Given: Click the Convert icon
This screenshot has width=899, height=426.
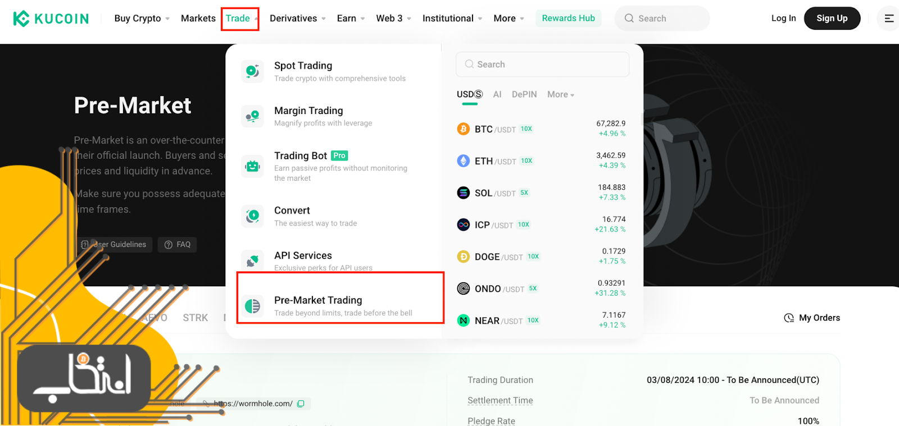Looking at the screenshot, I should coord(252,216).
